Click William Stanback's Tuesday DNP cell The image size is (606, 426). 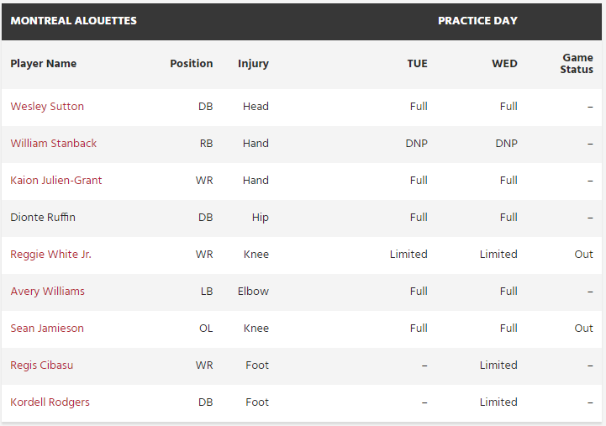pos(416,144)
